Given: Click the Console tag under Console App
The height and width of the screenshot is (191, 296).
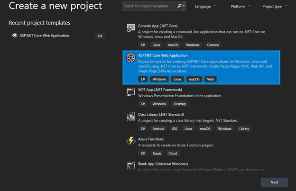Looking at the screenshot, I should click(213, 45).
